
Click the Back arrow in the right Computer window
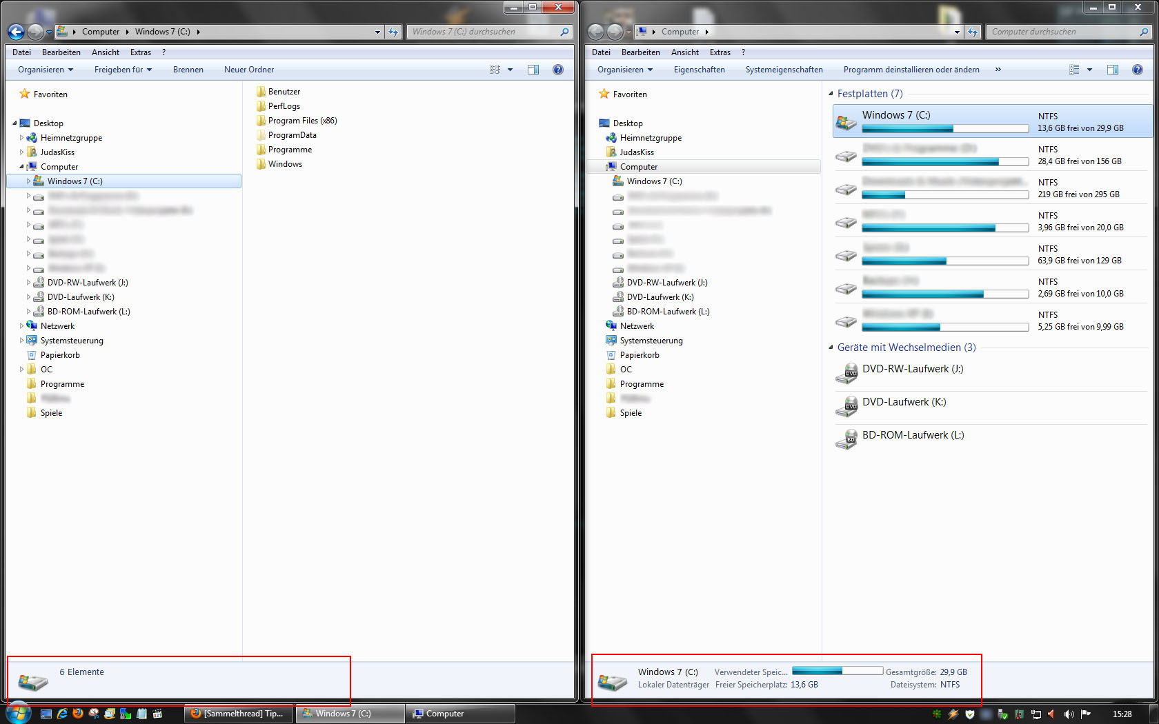pyautogui.click(x=595, y=32)
